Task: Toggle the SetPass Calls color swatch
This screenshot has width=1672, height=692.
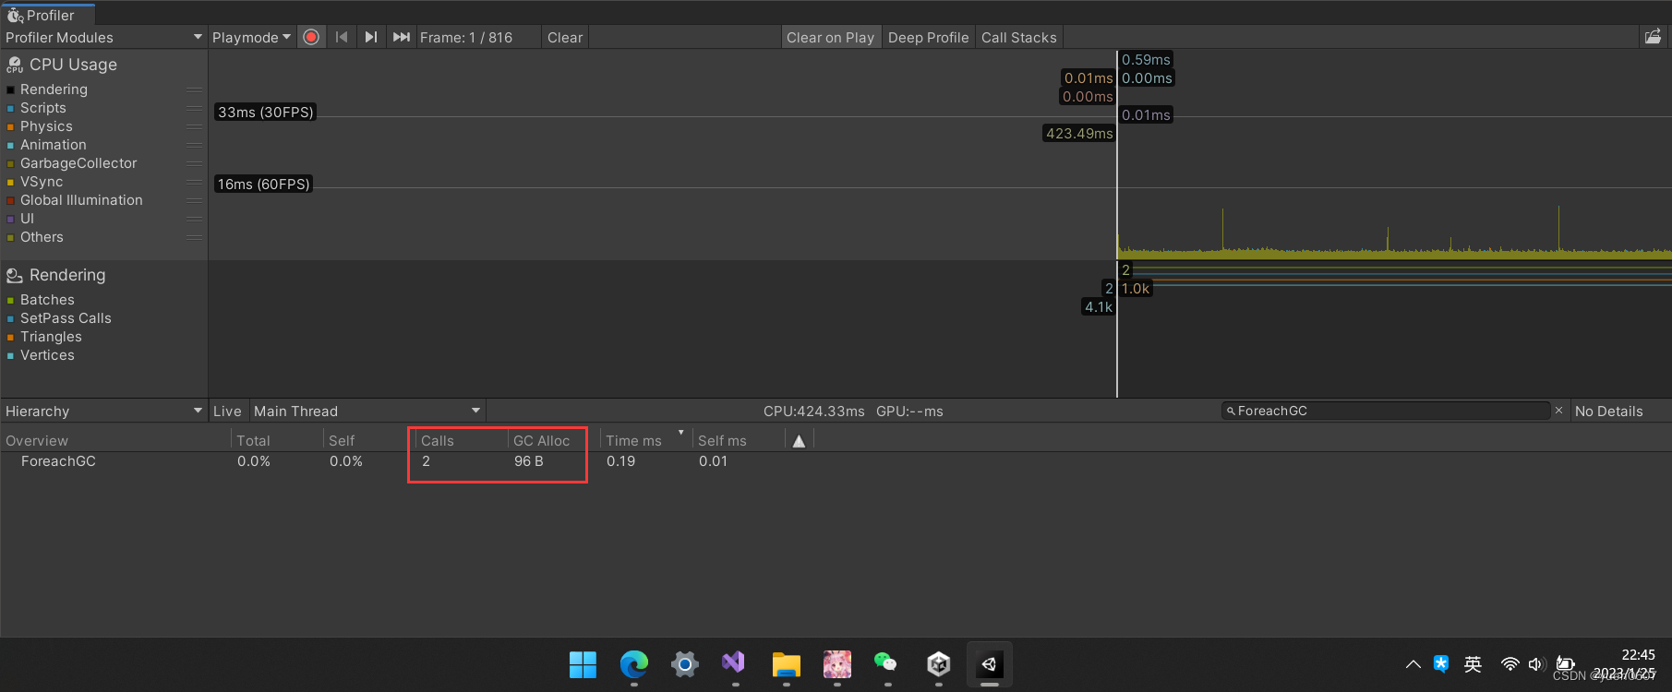Action: [11, 318]
